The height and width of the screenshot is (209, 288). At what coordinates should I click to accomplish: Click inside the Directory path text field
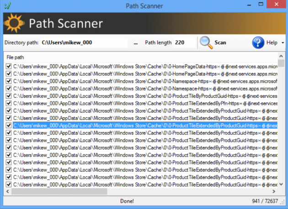(82, 43)
